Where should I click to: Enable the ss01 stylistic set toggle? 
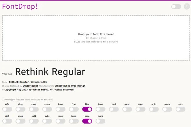point(34,121)
